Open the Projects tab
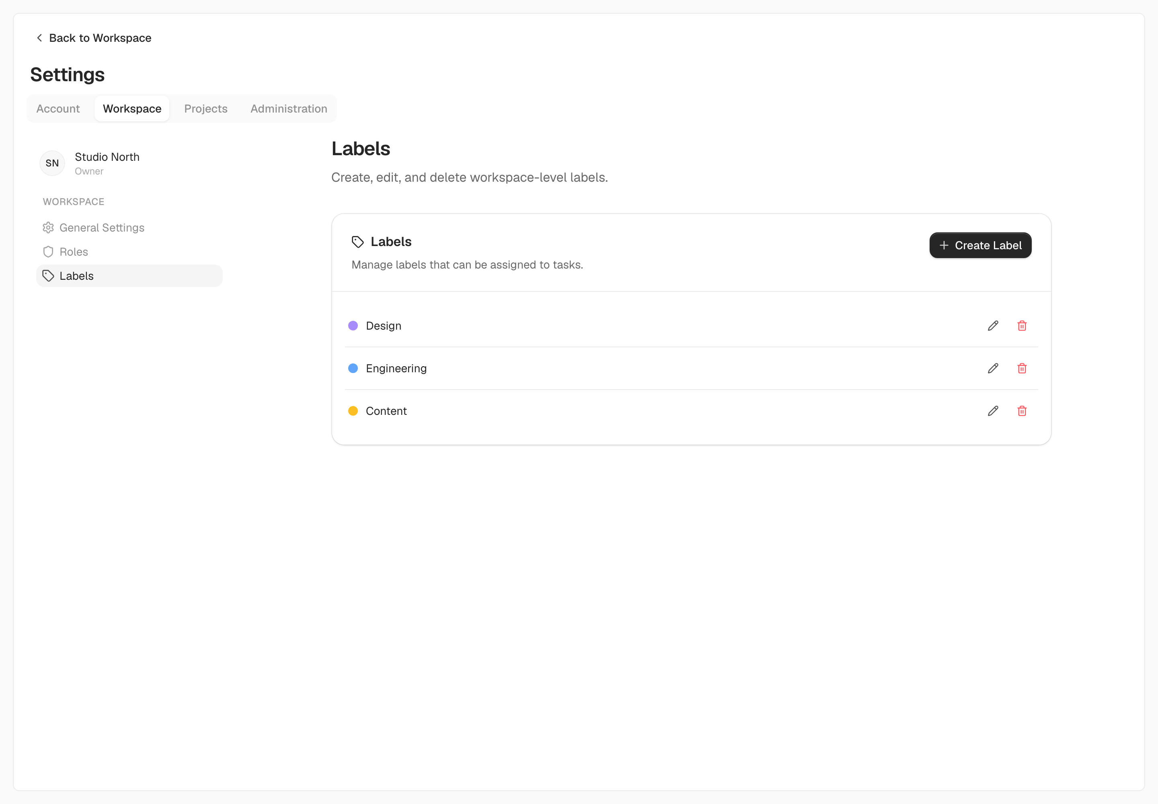1158x804 pixels. pyautogui.click(x=205, y=109)
